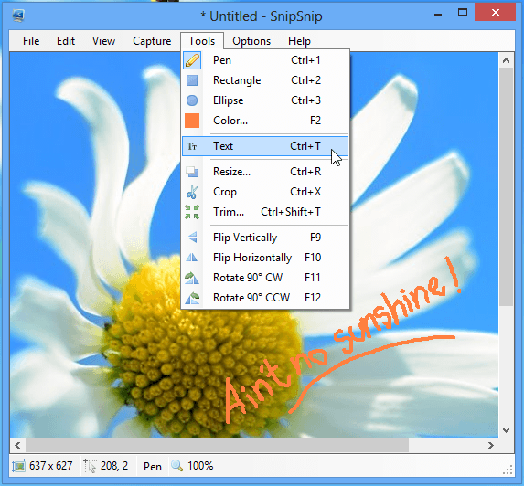
Task: Click the Rectangle tool square icon
Action: point(192,80)
